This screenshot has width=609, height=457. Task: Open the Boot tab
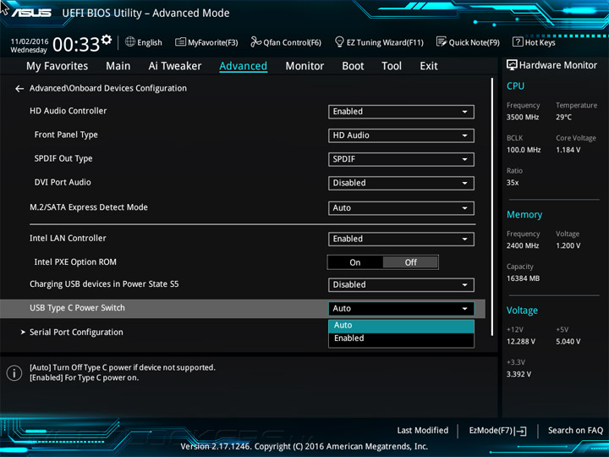(353, 66)
